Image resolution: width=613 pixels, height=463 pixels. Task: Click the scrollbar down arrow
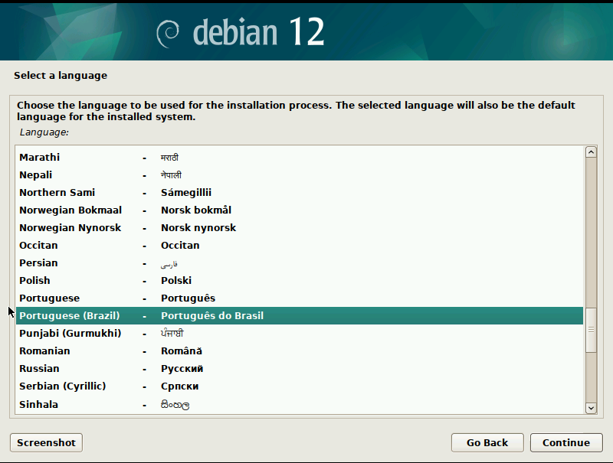pos(591,408)
